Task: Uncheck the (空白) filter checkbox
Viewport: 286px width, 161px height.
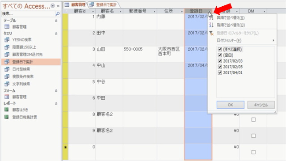Action: (x=220, y=55)
